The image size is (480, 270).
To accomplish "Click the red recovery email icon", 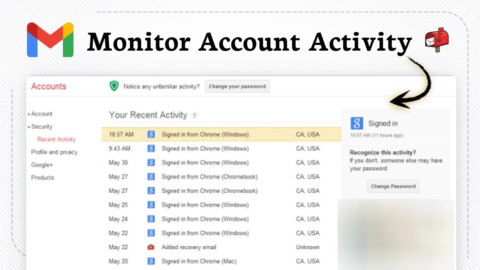I will [151, 247].
